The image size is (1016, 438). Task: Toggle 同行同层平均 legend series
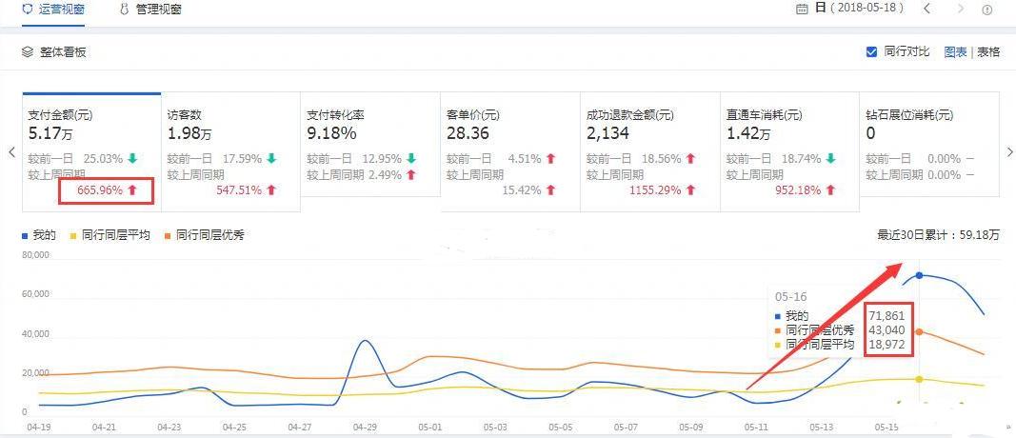[110, 235]
